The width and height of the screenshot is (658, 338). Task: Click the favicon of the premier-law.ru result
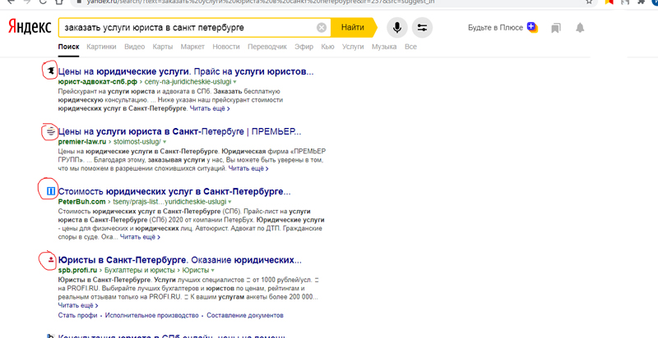[x=51, y=132]
